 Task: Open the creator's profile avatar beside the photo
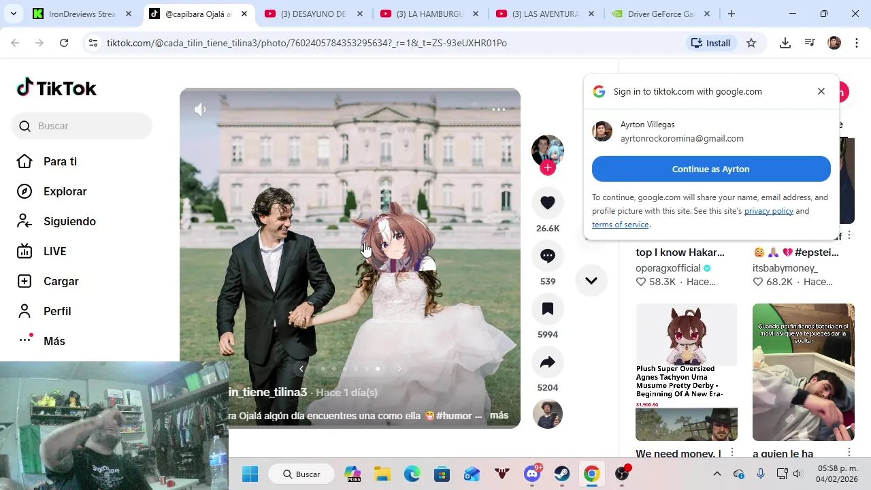[548, 150]
